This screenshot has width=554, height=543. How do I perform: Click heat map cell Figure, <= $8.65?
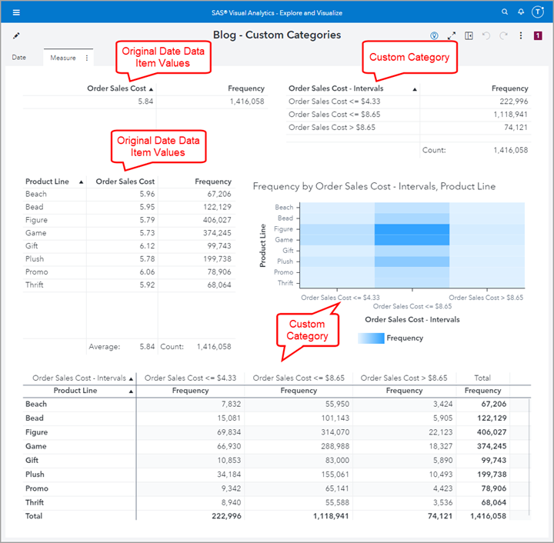pyautogui.click(x=412, y=229)
